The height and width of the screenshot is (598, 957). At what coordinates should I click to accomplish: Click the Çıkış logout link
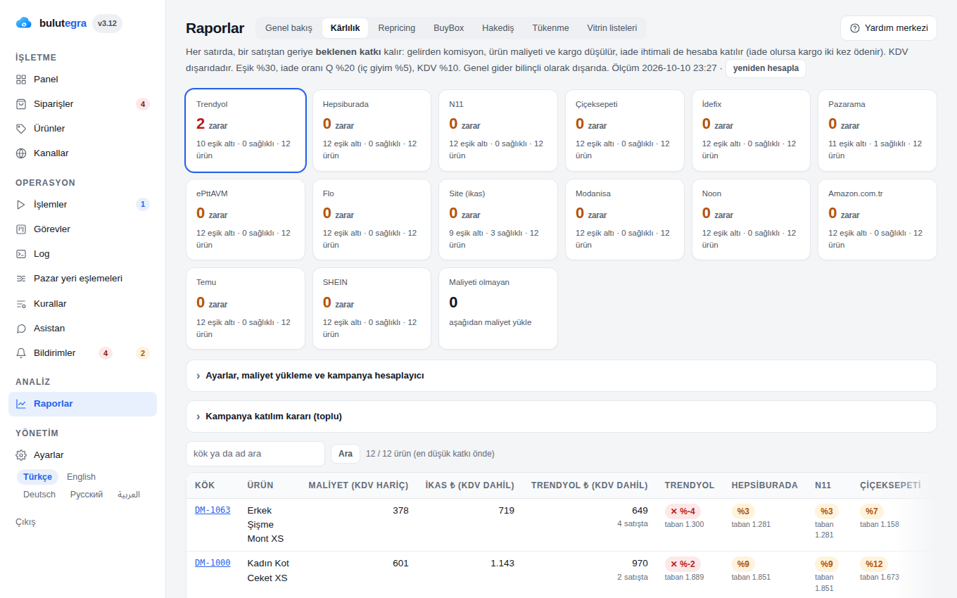click(25, 522)
